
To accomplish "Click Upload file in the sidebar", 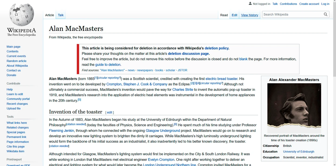I will pyautogui.click(x=14, y=108).
